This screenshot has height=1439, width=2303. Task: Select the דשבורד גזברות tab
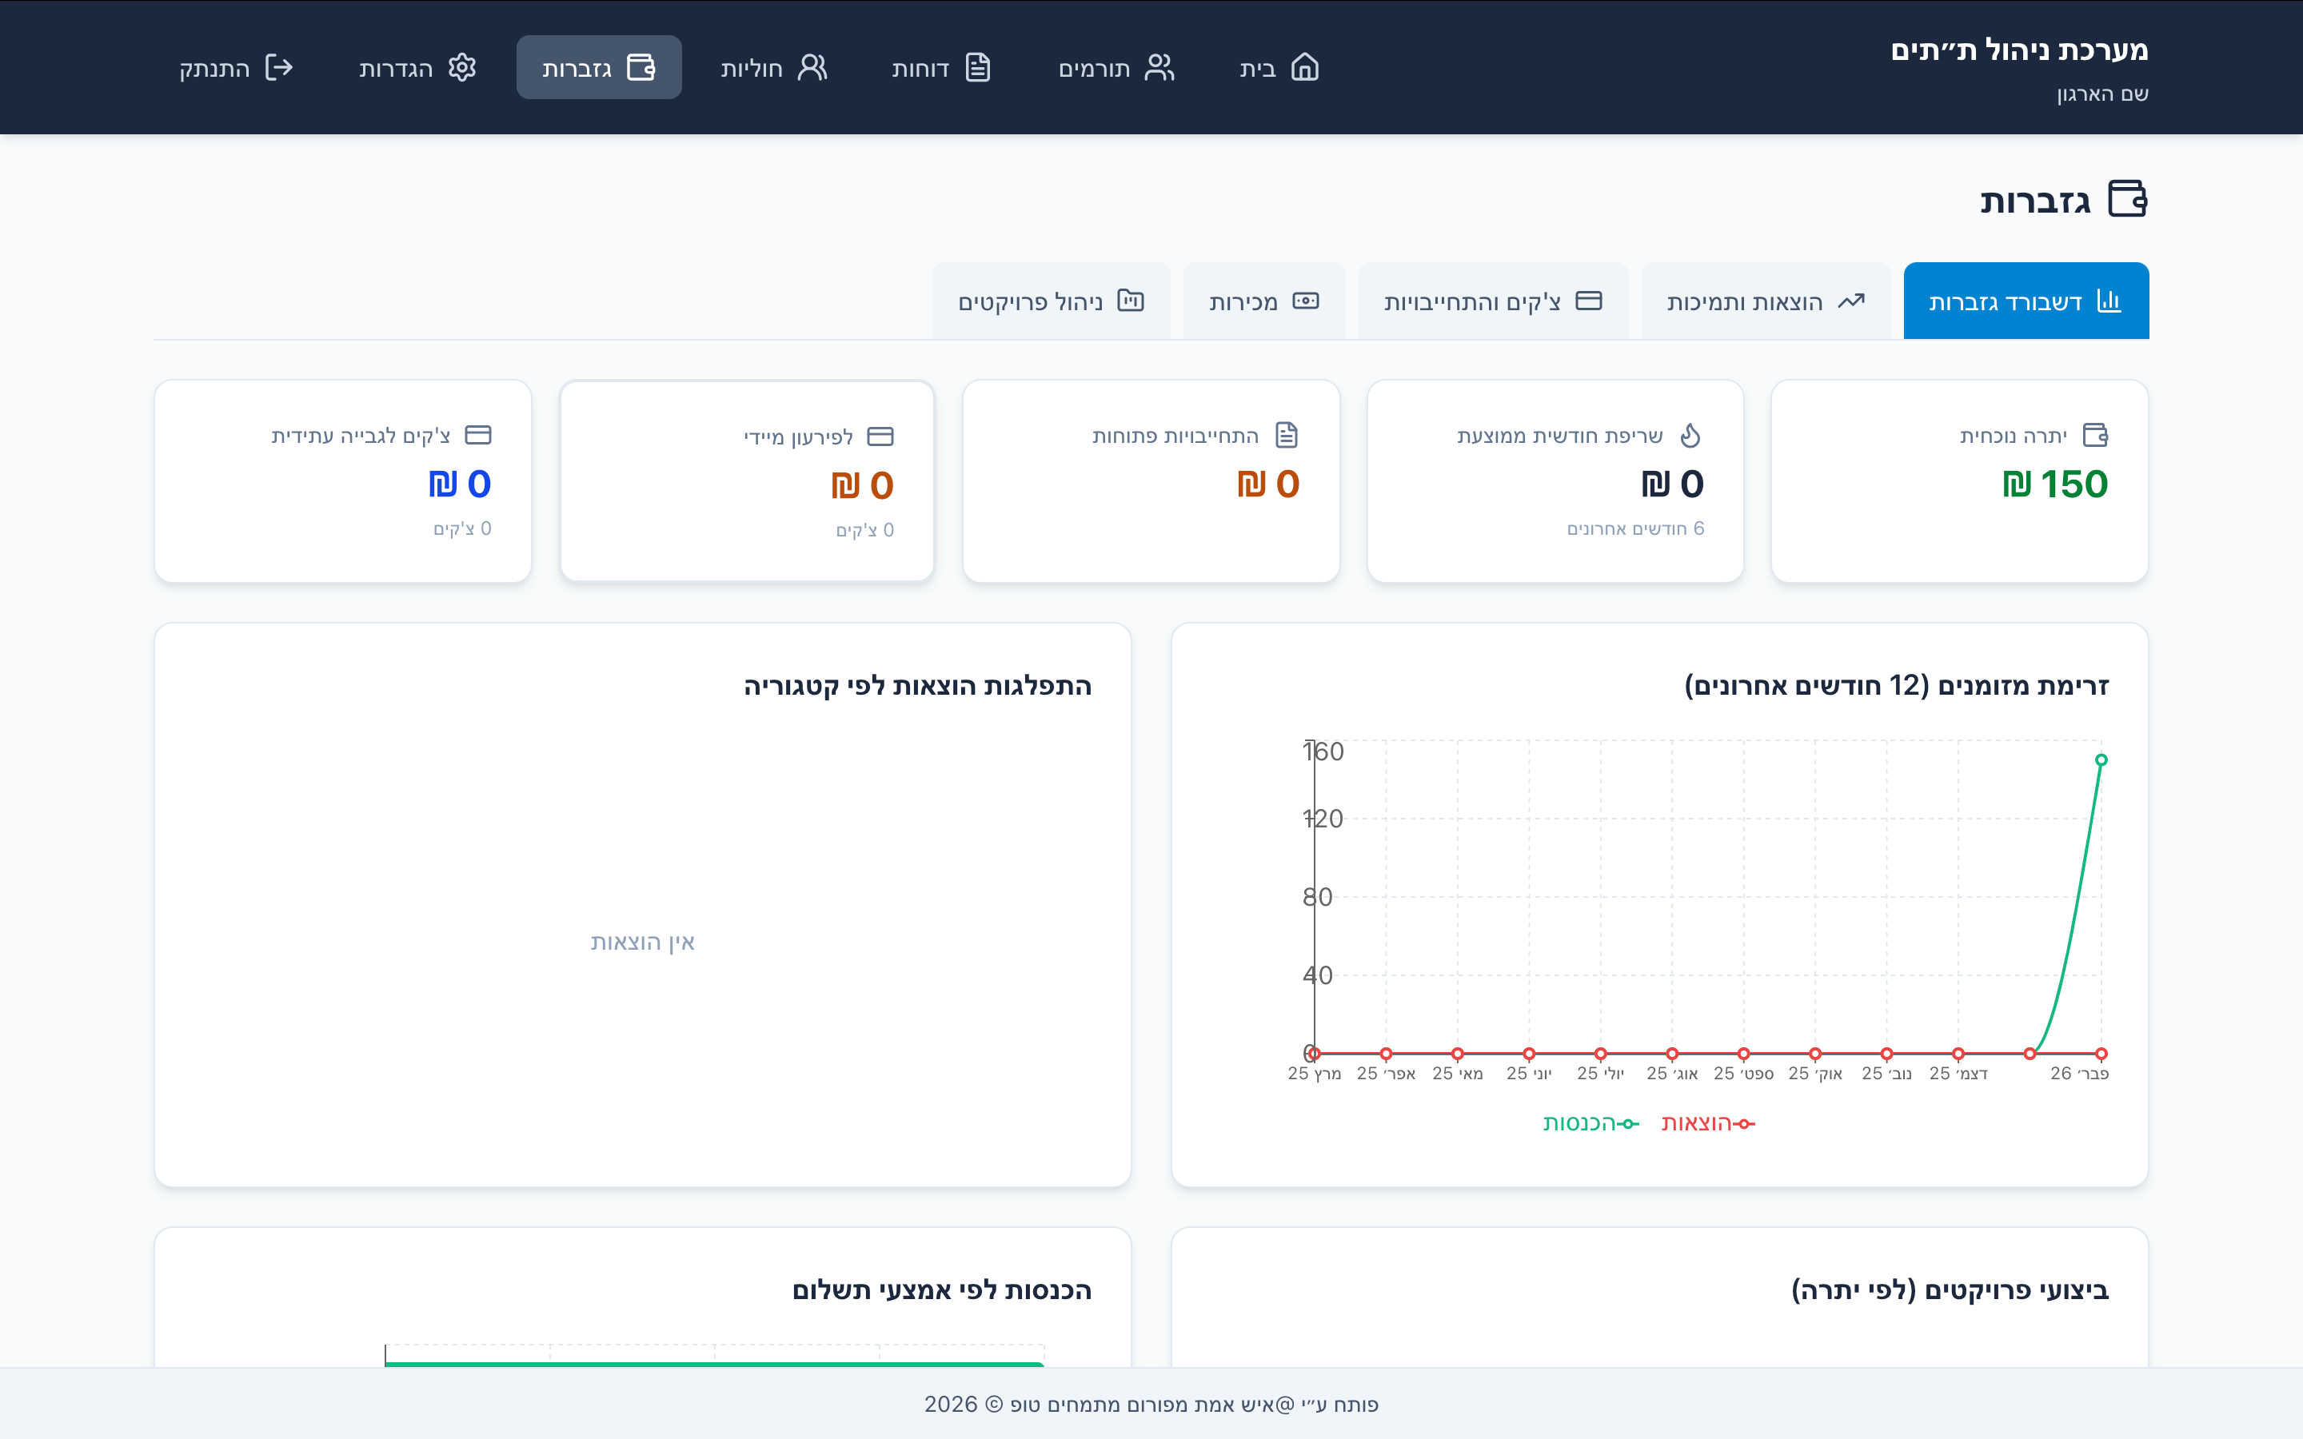[x=2025, y=301]
